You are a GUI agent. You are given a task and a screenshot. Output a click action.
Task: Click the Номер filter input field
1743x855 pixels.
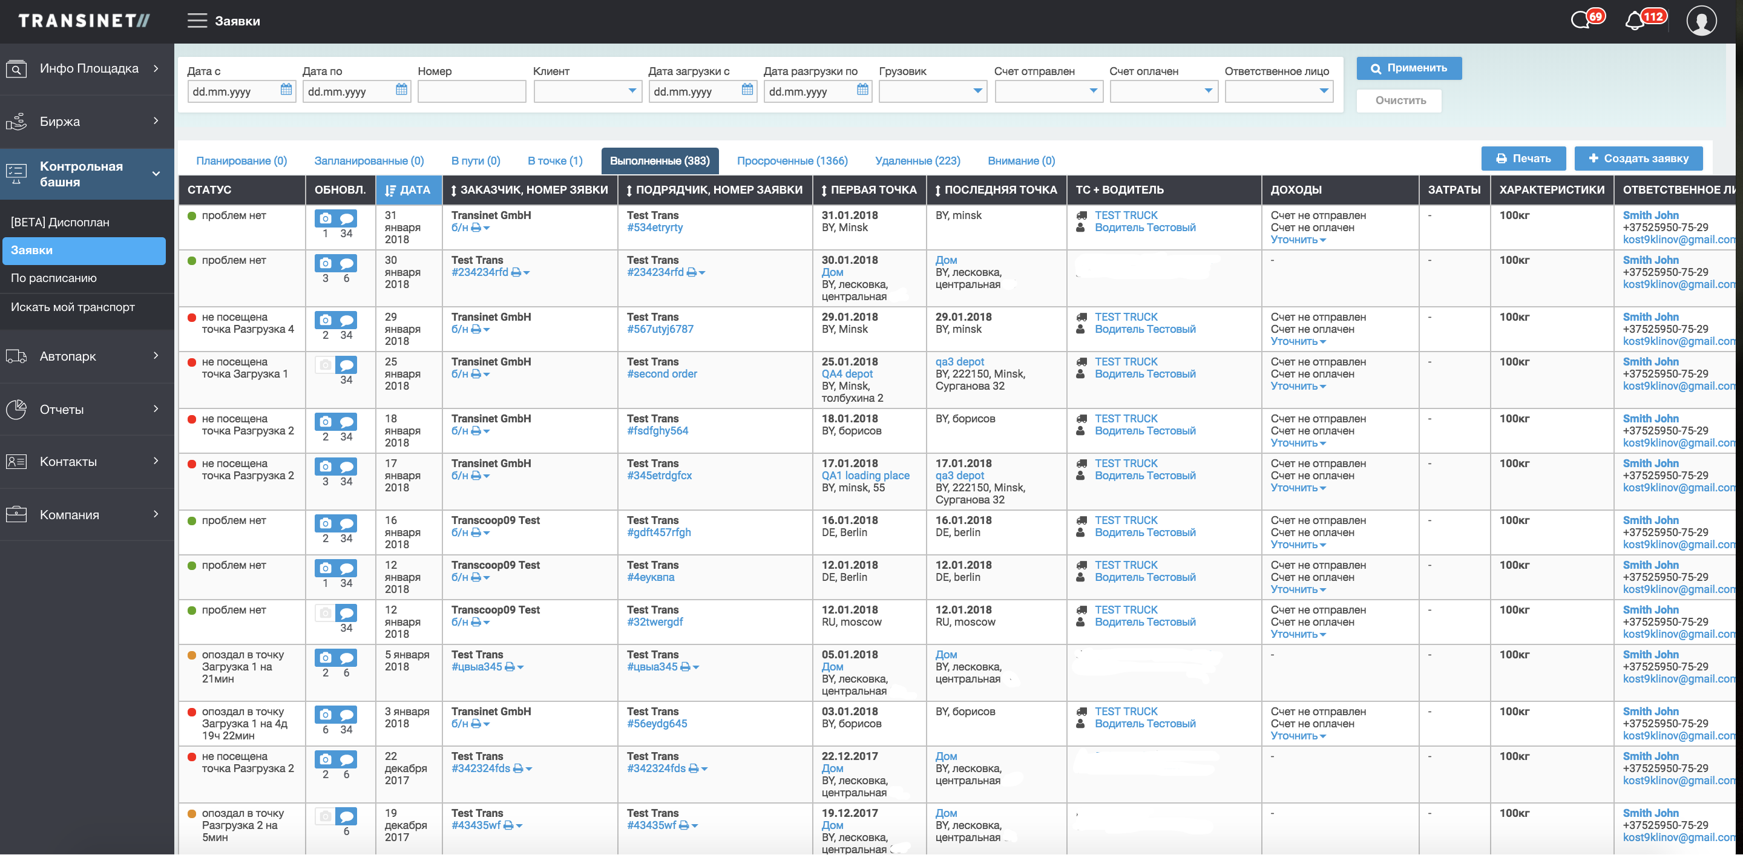click(x=471, y=91)
